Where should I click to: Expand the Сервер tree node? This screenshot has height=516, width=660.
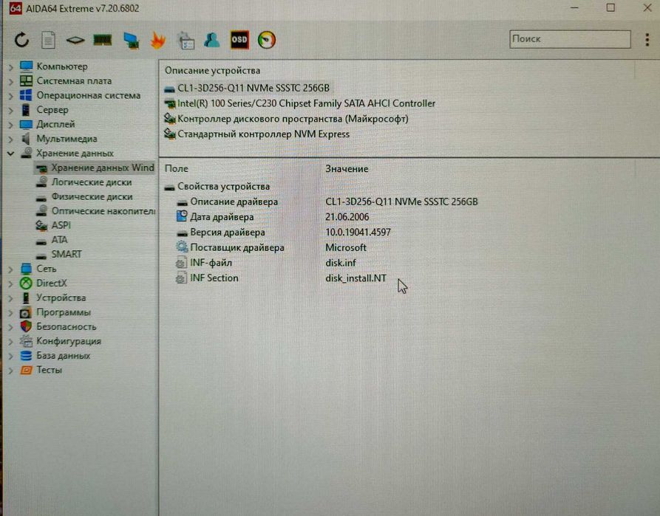pos(11,110)
